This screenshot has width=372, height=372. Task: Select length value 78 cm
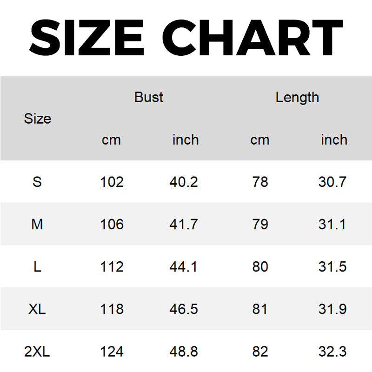click(260, 182)
